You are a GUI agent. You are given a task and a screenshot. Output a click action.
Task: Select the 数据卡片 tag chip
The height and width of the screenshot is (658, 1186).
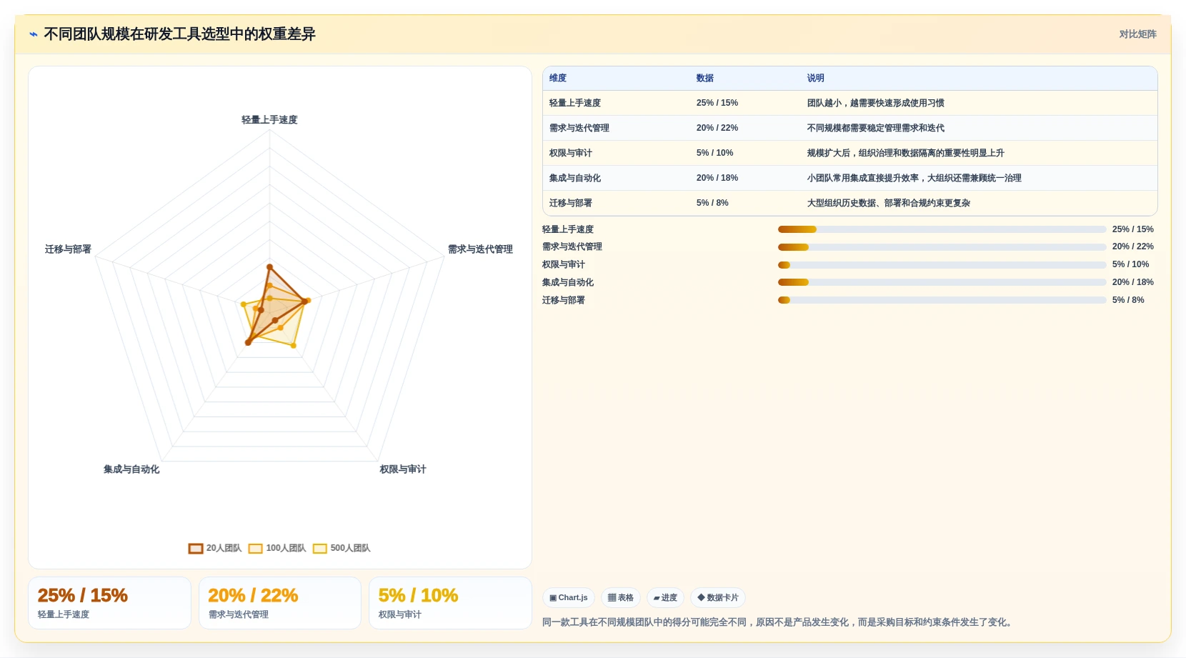click(718, 597)
